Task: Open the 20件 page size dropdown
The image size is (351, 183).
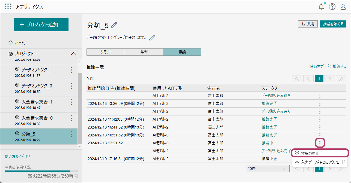Action: click(x=267, y=169)
